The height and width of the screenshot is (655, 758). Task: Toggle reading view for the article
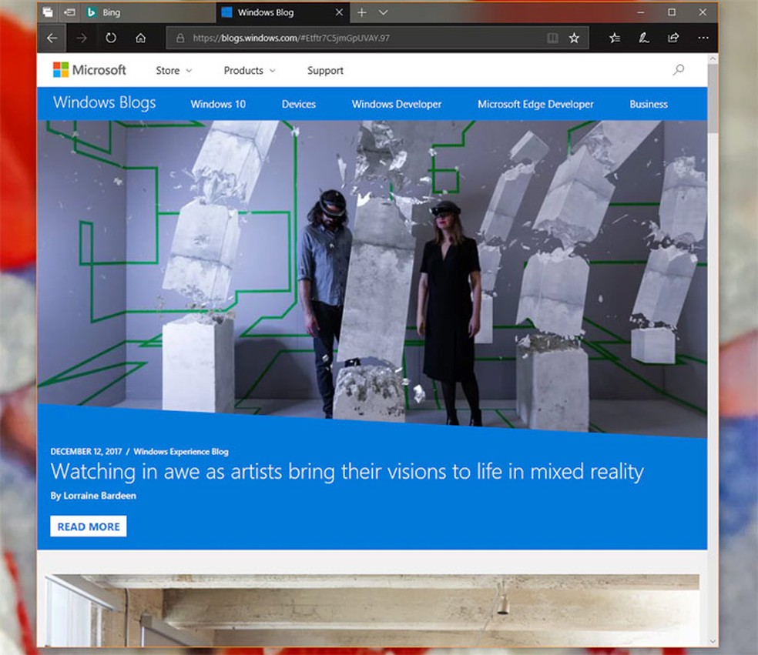[552, 37]
